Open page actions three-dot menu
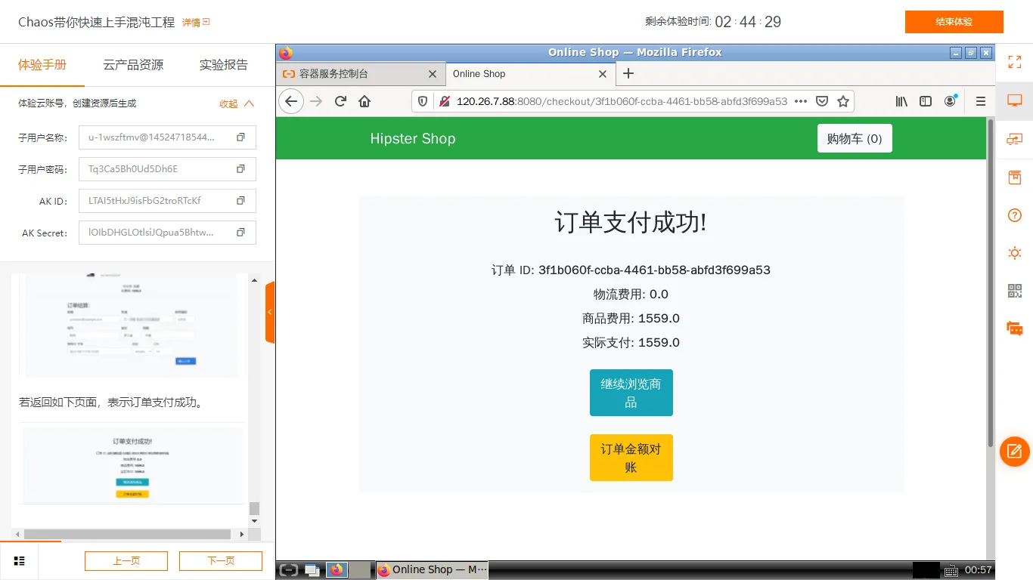Image resolution: width=1033 pixels, height=580 pixels. pyautogui.click(x=801, y=101)
